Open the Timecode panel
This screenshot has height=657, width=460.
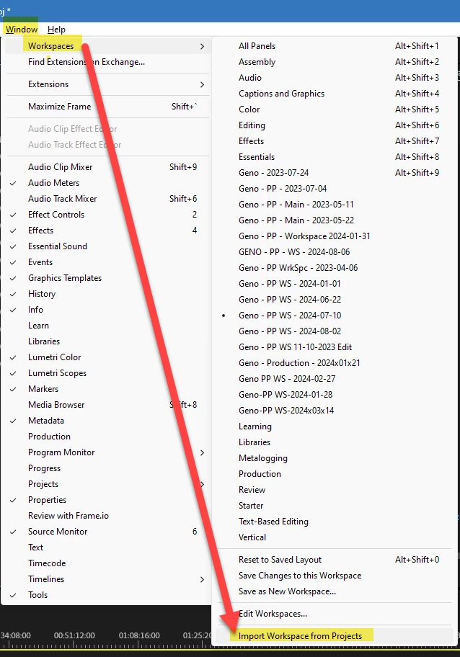pos(107,563)
